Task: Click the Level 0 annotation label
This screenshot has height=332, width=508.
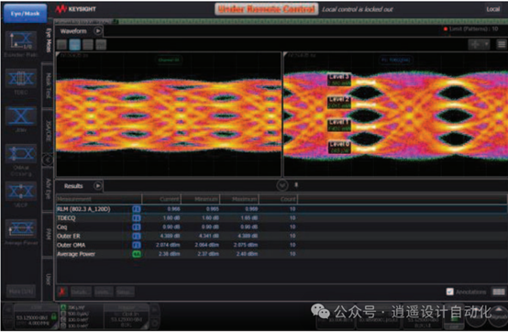Action: click(339, 147)
